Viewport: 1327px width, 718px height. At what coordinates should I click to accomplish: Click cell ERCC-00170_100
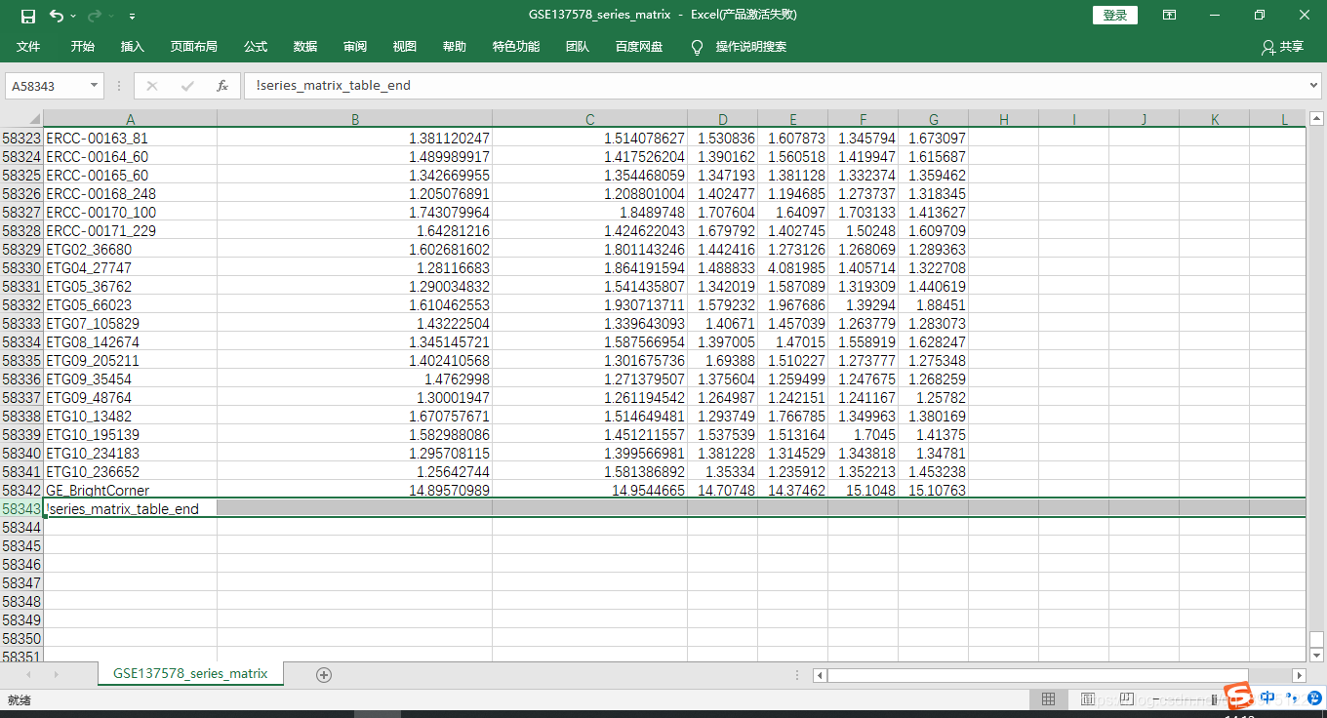click(x=131, y=213)
